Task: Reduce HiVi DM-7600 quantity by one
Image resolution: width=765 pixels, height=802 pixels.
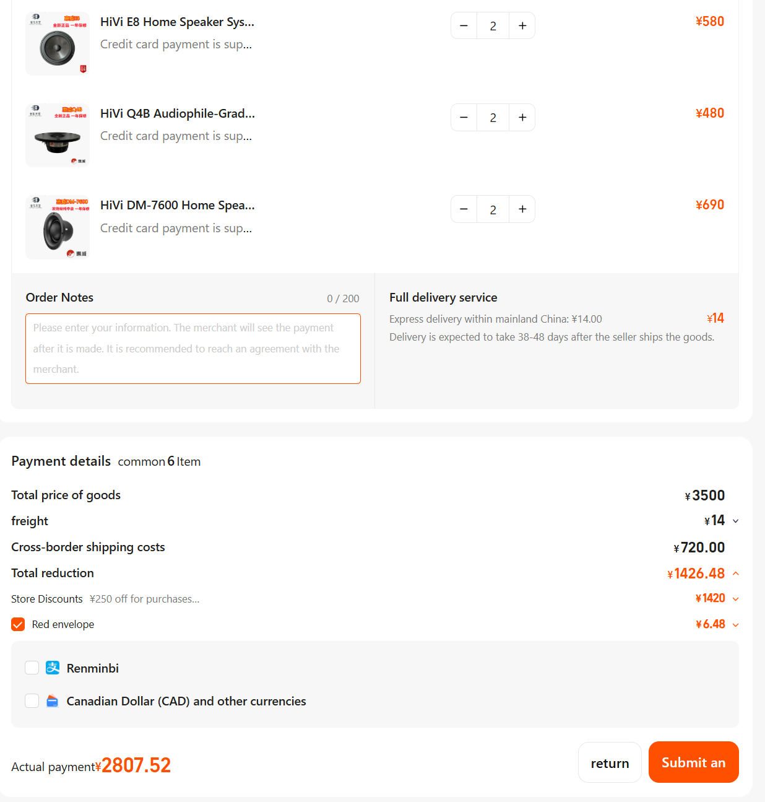Action: 464,209
